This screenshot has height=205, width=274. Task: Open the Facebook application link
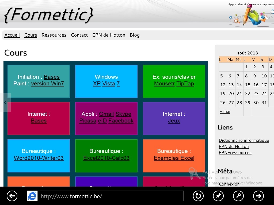121,121
